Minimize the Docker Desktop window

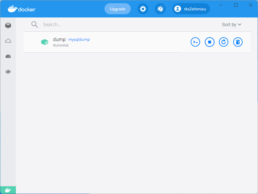tap(221, 5)
